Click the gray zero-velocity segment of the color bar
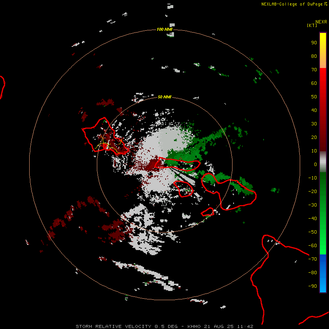The image size is (329, 329). (323, 162)
